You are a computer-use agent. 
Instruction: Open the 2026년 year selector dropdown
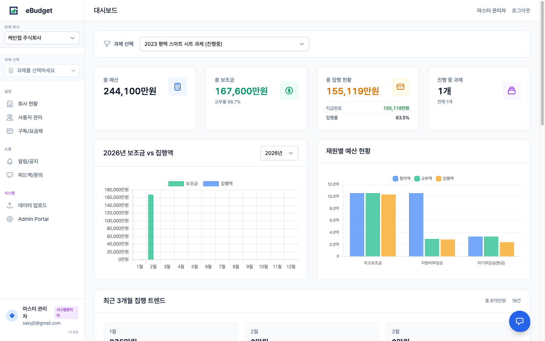click(x=279, y=153)
